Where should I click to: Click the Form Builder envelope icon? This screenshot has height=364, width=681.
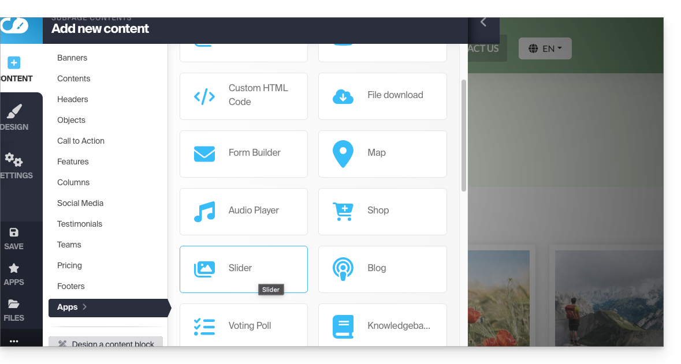coord(204,154)
